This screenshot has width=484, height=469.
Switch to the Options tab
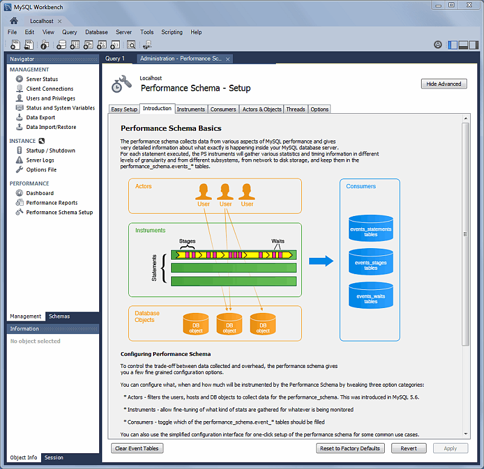click(x=319, y=110)
